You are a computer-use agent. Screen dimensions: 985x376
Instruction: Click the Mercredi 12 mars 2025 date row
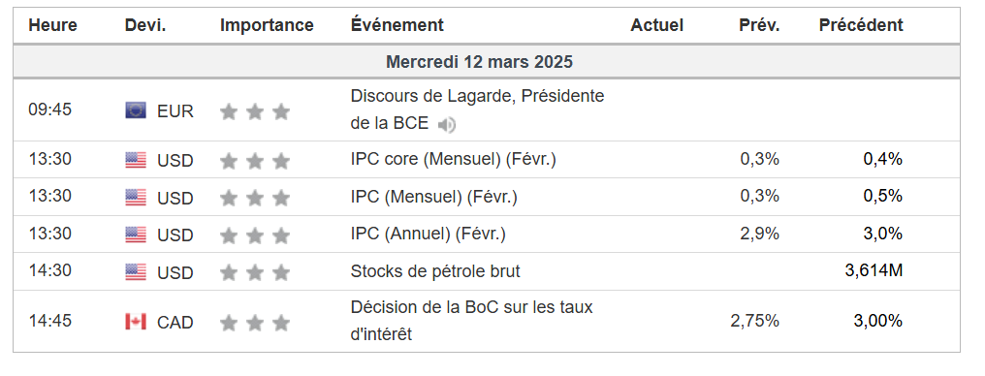(487, 61)
